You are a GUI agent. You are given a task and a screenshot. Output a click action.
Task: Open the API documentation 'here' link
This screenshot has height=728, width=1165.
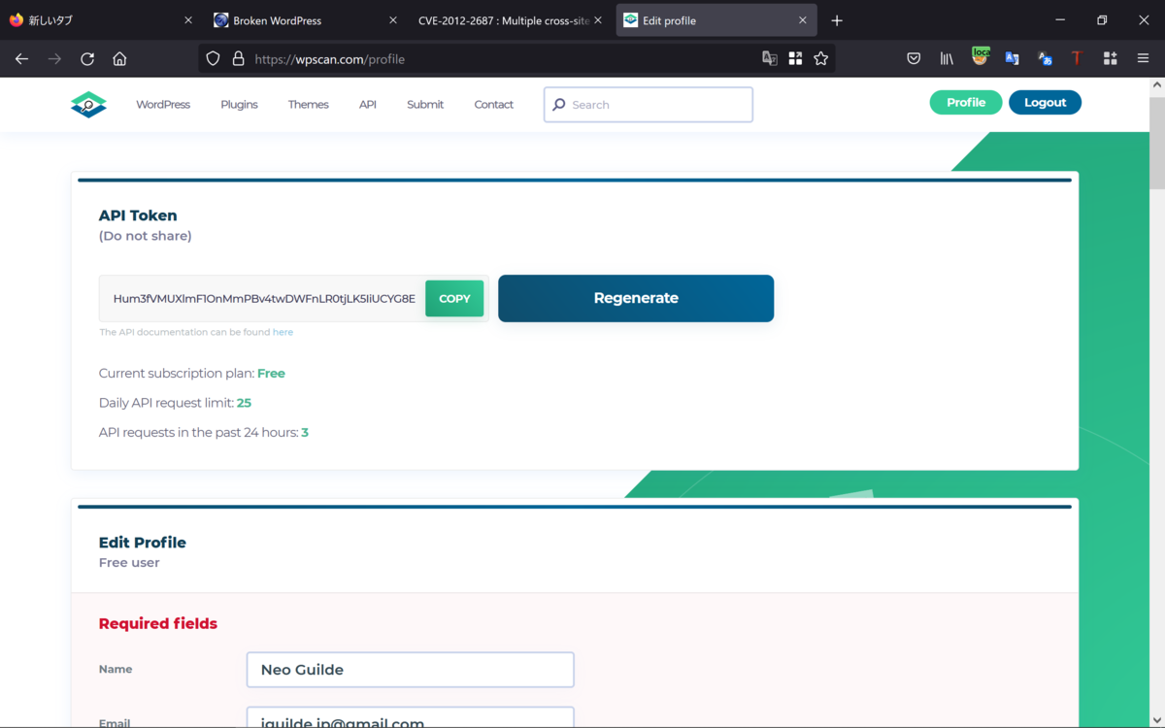coord(283,332)
